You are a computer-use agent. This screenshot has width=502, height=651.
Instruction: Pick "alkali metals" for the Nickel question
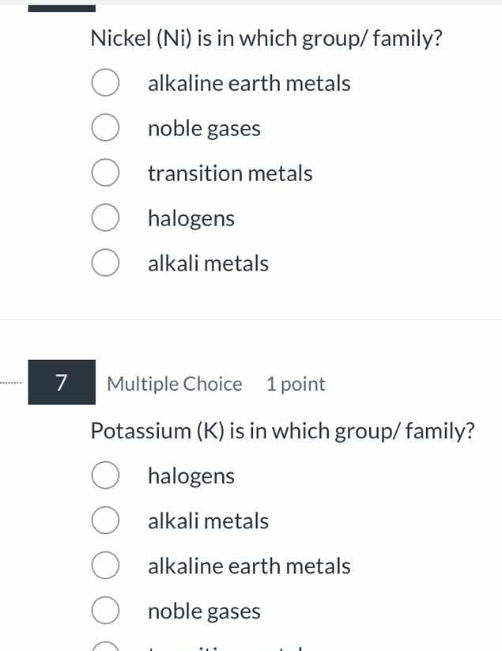[x=104, y=263]
